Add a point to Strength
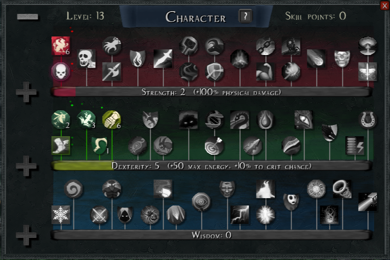The width and height of the screenshot is (390, 260). tap(26, 92)
